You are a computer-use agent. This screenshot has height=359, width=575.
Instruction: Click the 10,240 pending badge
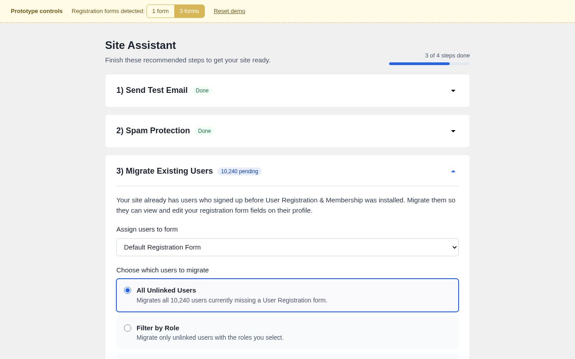[x=239, y=171]
